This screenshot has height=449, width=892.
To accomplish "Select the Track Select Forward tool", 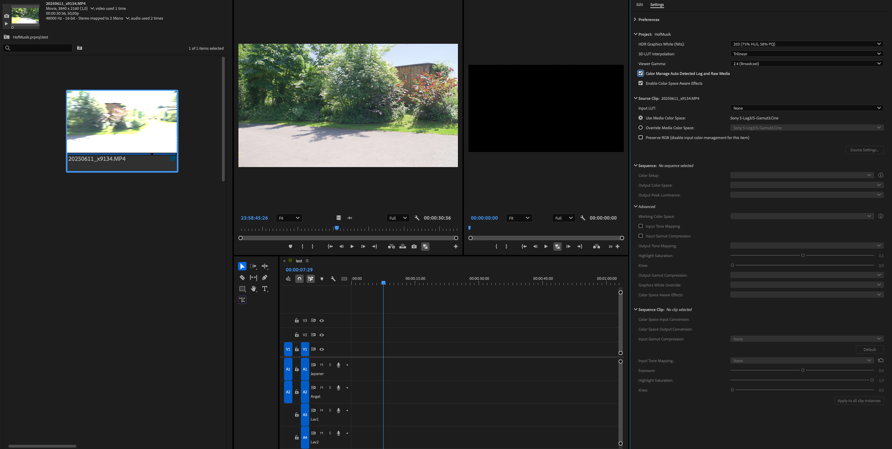I will pyautogui.click(x=254, y=266).
